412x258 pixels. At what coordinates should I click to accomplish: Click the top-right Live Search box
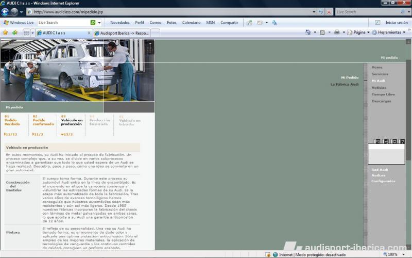(x=367, y=12)
